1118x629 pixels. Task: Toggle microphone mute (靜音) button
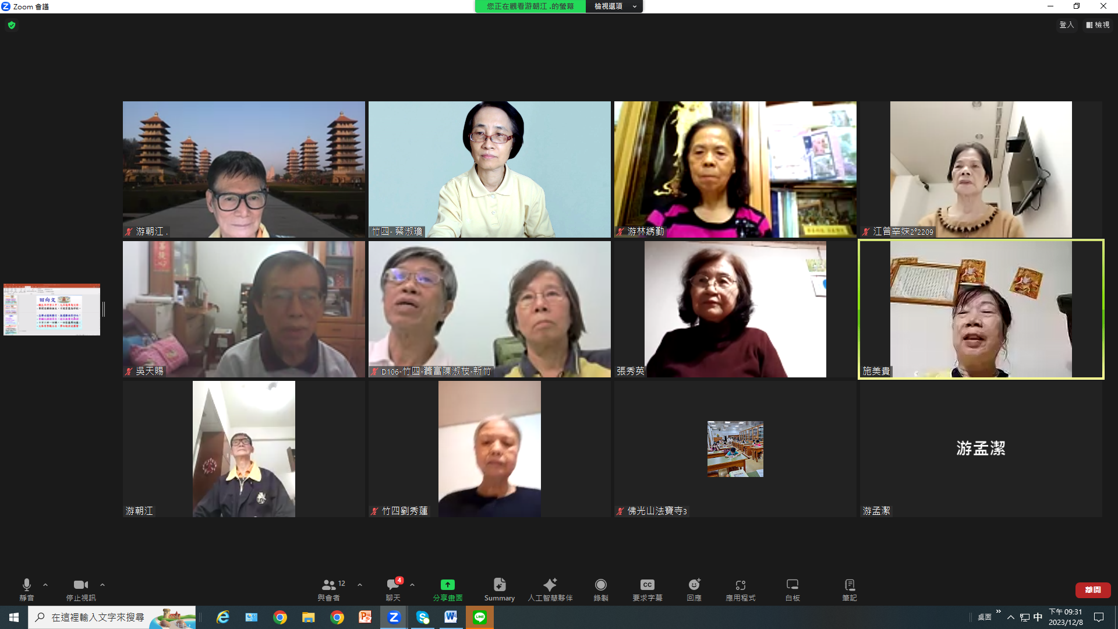26,585
